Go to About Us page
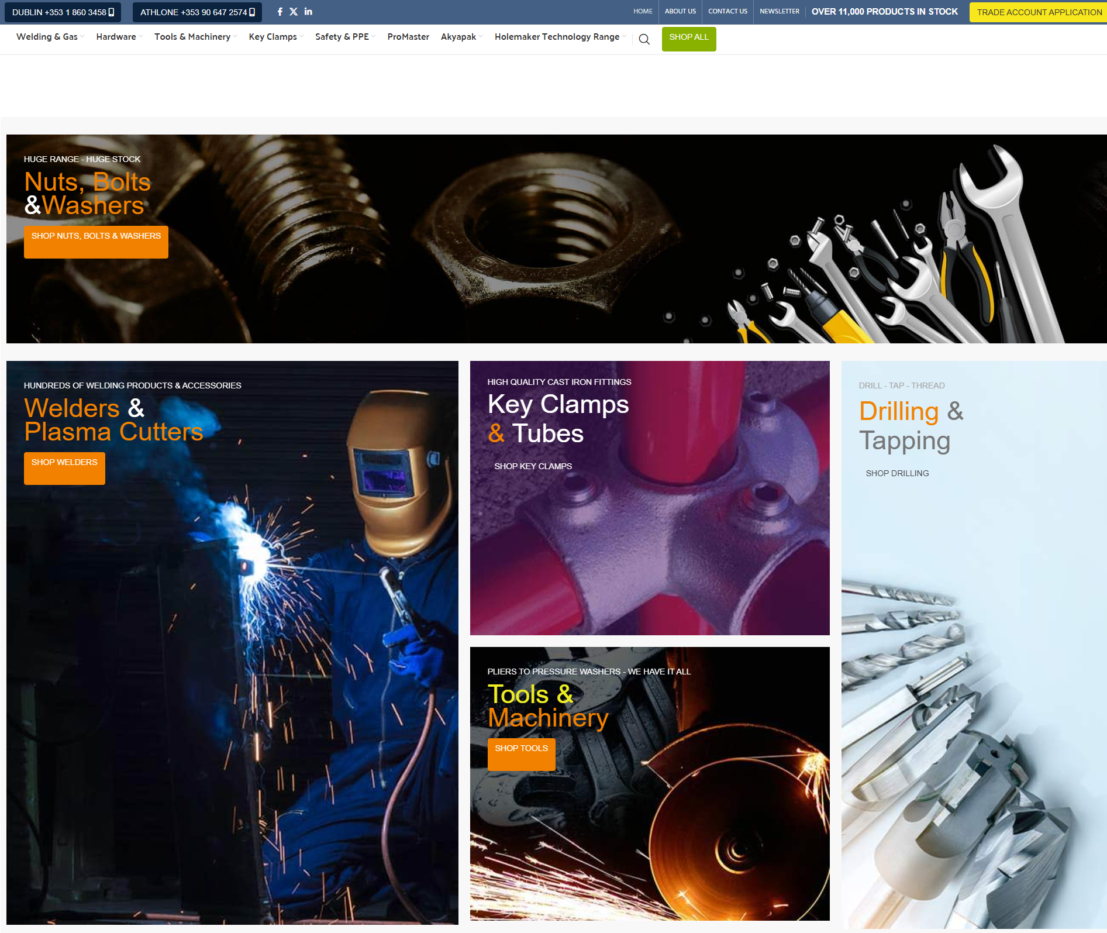The height and width of the screenshot is (933, 1107). click(x=680, y=12)
